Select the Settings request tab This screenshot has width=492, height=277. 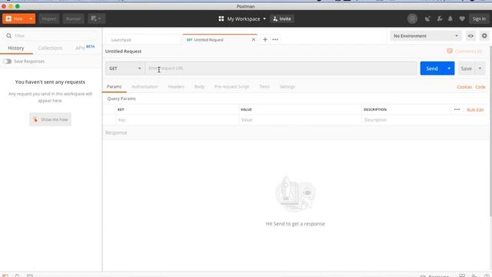[x=287, y=87]
